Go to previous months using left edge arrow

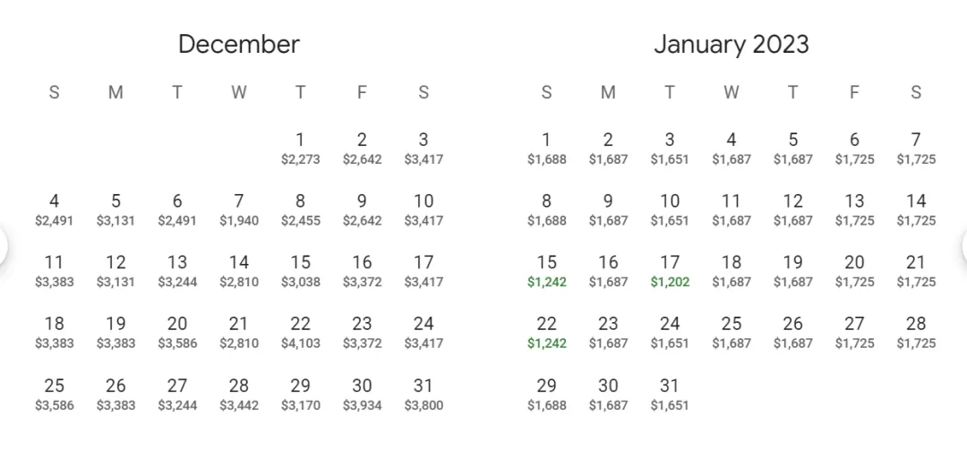(2, 246)
